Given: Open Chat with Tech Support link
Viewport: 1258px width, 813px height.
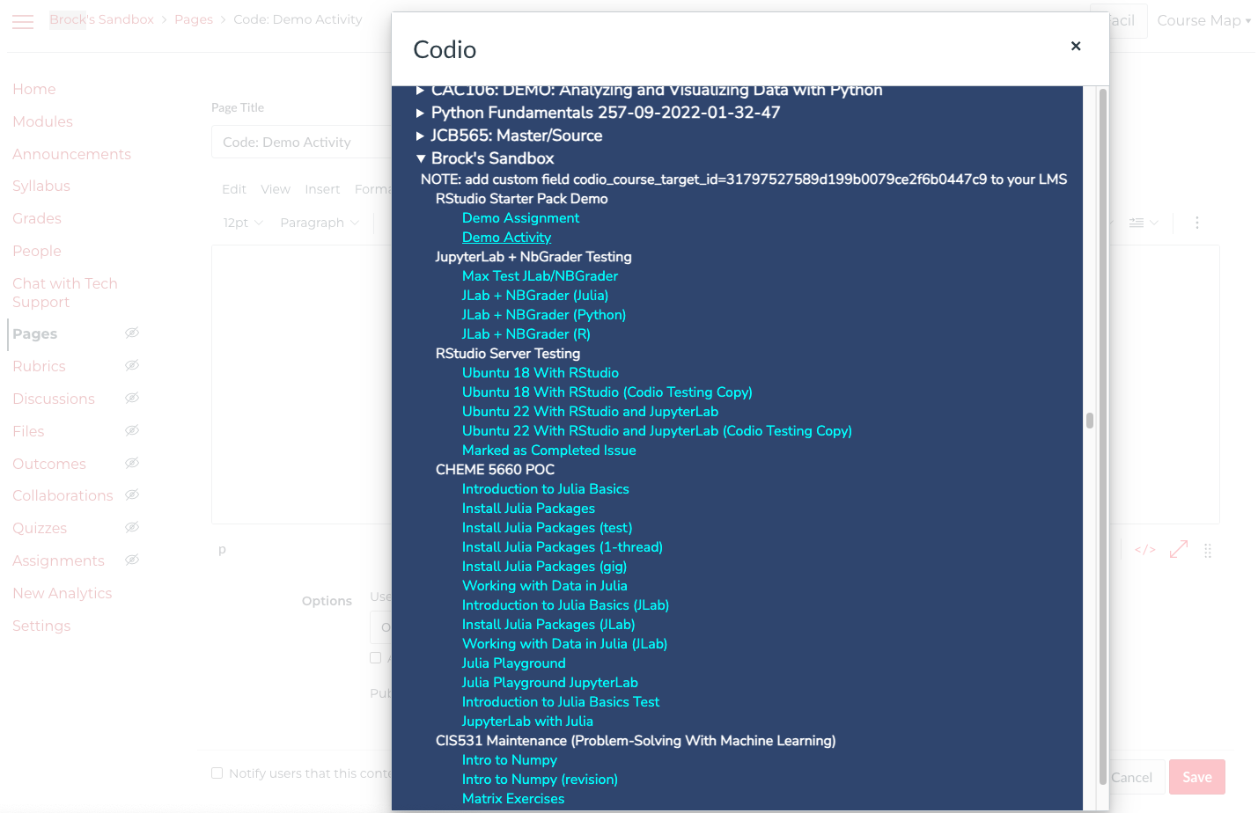Looking at the screenshot, I should pyautogui.click(x=65, y=292).
